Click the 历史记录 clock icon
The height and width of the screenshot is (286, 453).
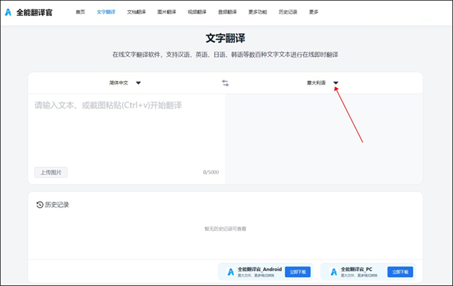pyautogui.click(x=39, y=205)
